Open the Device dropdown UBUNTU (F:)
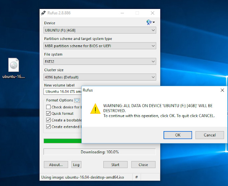The image size is (228, 186). point(100,30)
